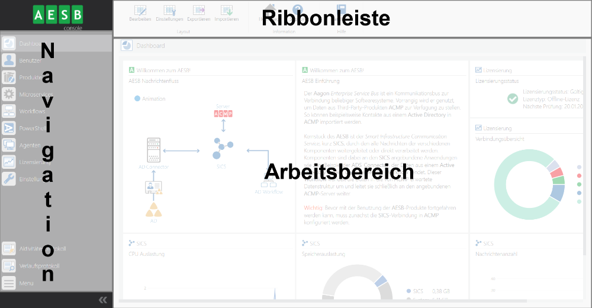Click the blue segment of Verbindungsübersicht donut
592x308 pixels.
558,192
